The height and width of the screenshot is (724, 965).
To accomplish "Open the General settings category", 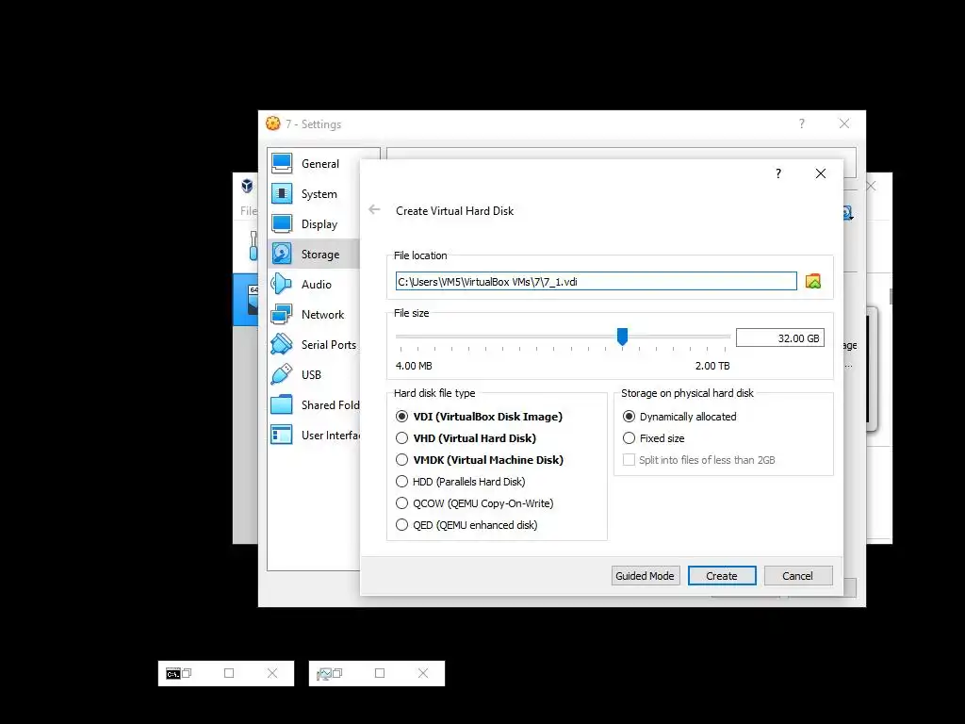I will (320, 164).
